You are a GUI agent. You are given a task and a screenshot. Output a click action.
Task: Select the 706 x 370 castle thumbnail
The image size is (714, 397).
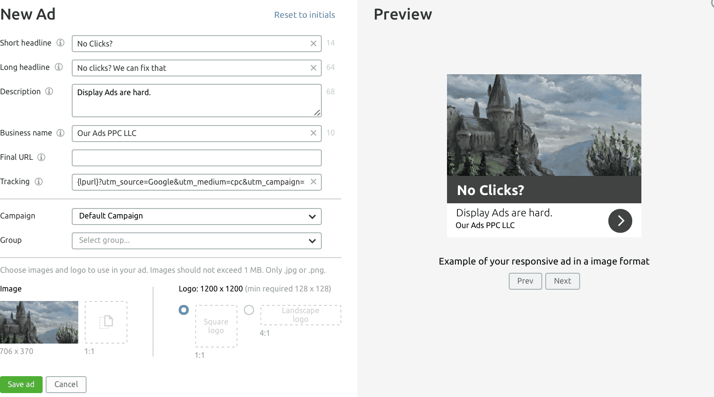tap(39, 322)
